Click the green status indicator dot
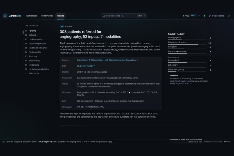The height and width of the screenshot is (156, 234). pos(204,16)
